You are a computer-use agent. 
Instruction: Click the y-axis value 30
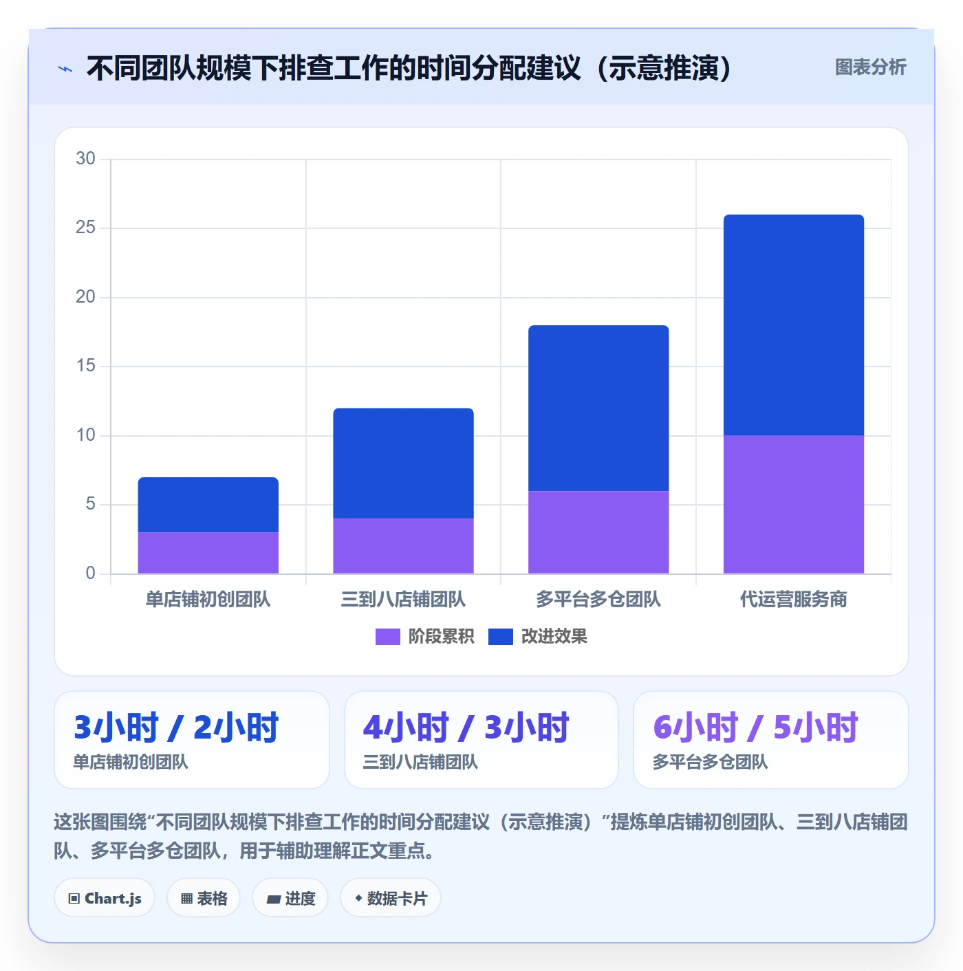click(86, 159)
